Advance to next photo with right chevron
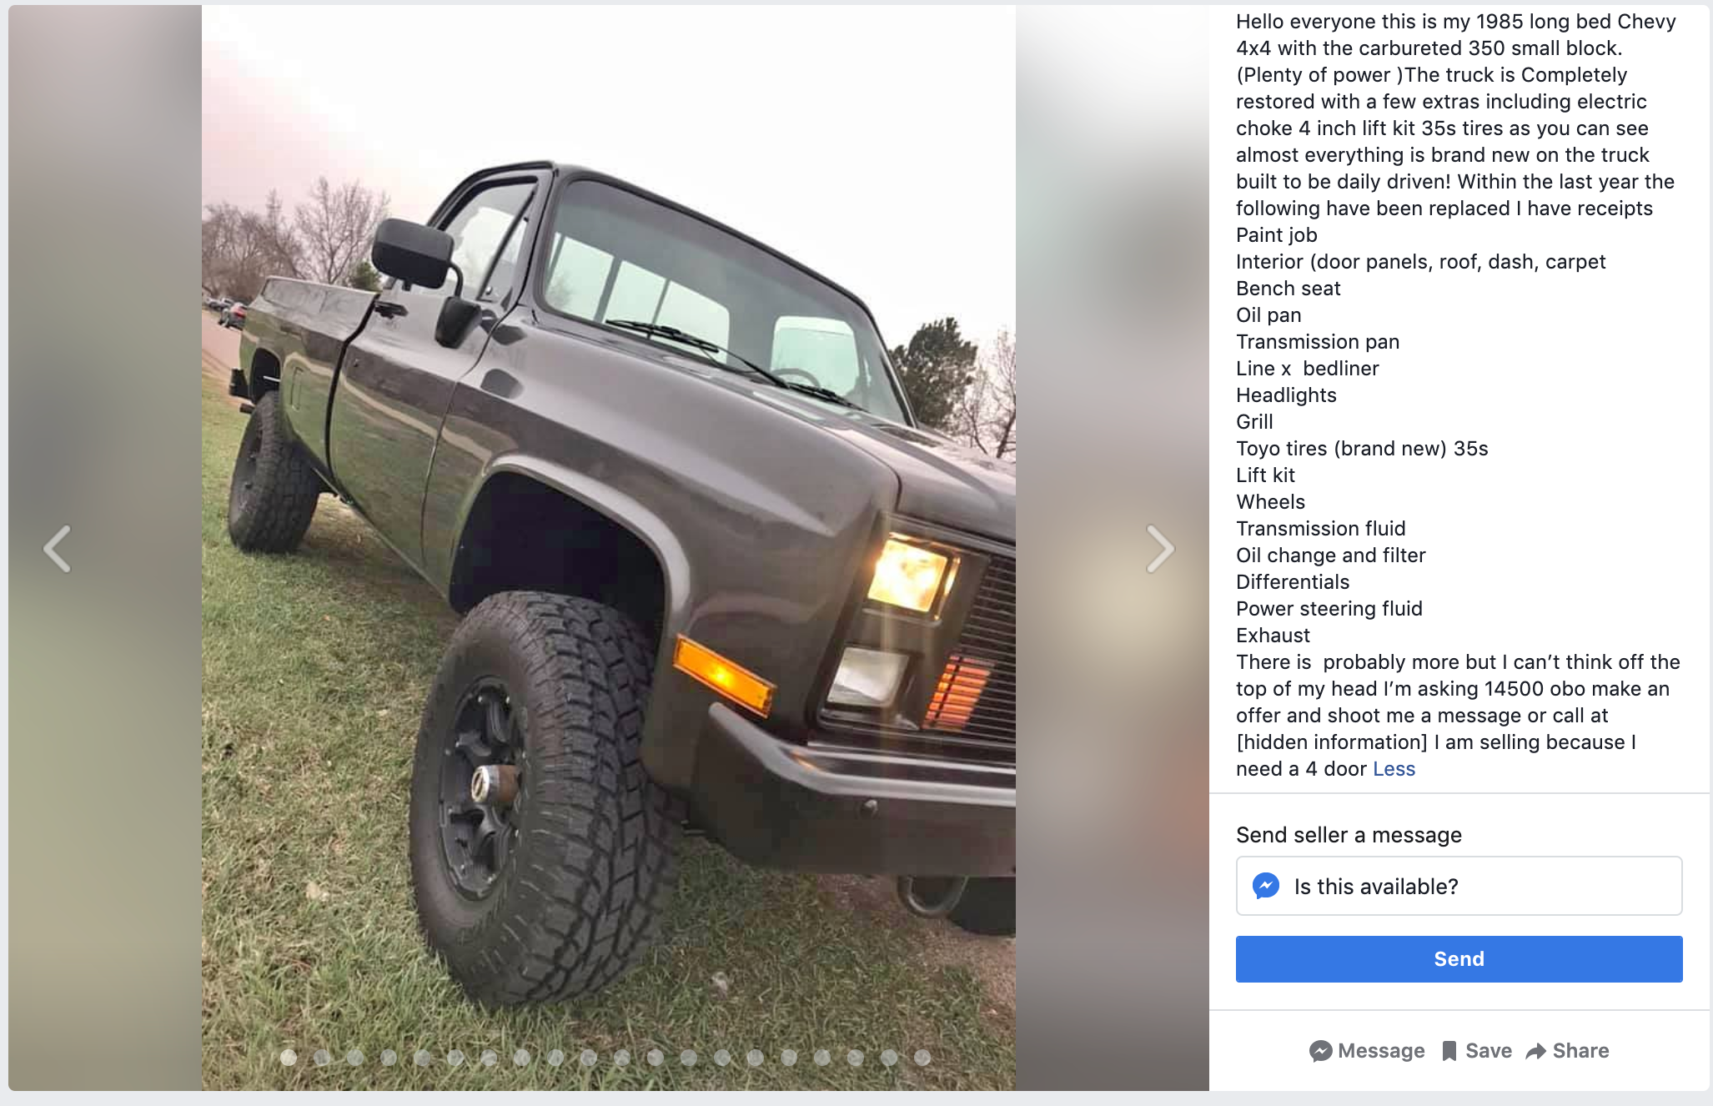Viewport: 1713px width, 1106px height. coord(1160,549)
